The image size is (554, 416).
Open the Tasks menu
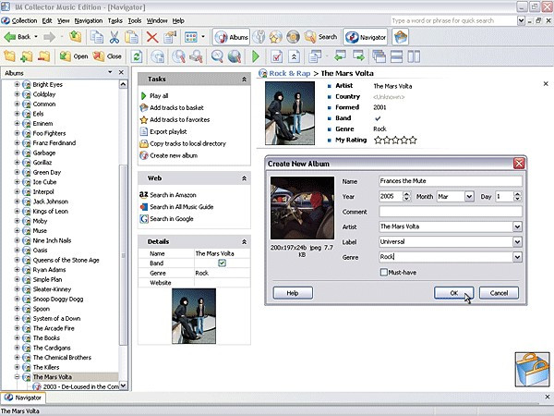coord(114,20)
